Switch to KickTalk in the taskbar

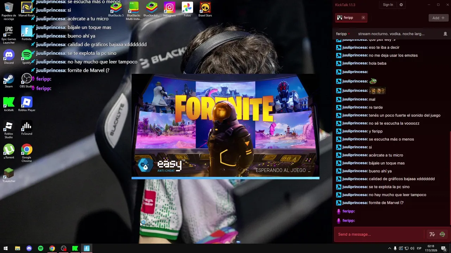tap(75, 248)
